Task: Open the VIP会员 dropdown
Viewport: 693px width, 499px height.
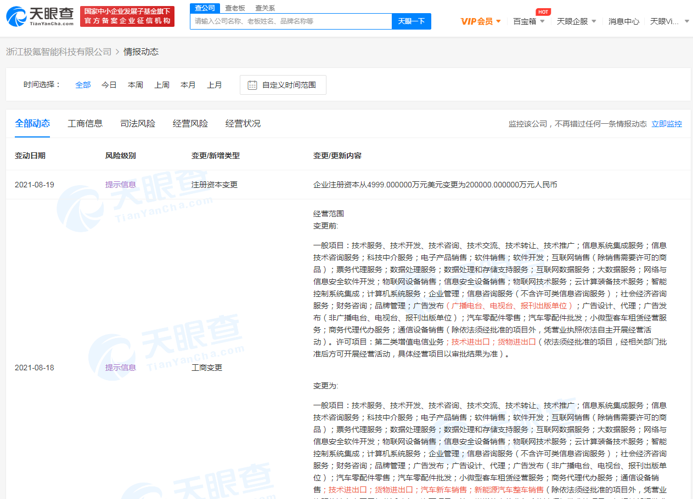Action: coord(481,21)
